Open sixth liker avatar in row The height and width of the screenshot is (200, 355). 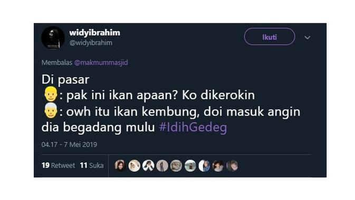190,166
